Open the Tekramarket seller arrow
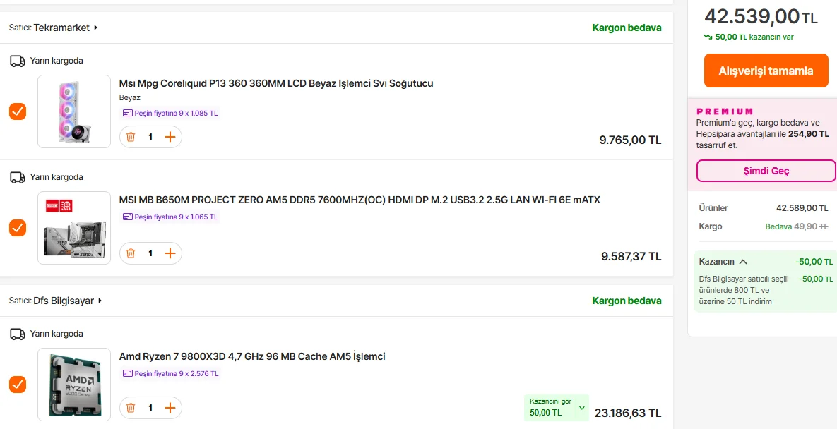This screenshot has height=429, width=837. (95, 28)
